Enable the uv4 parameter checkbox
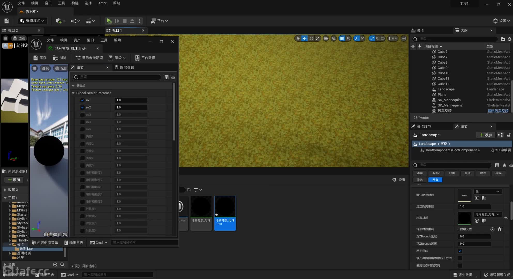Viewport: 513px width, 279px height. pyautogui.click(x=82, y=122)
